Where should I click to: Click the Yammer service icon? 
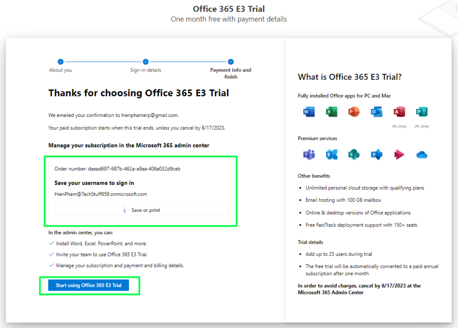click(x=377, y=155)
